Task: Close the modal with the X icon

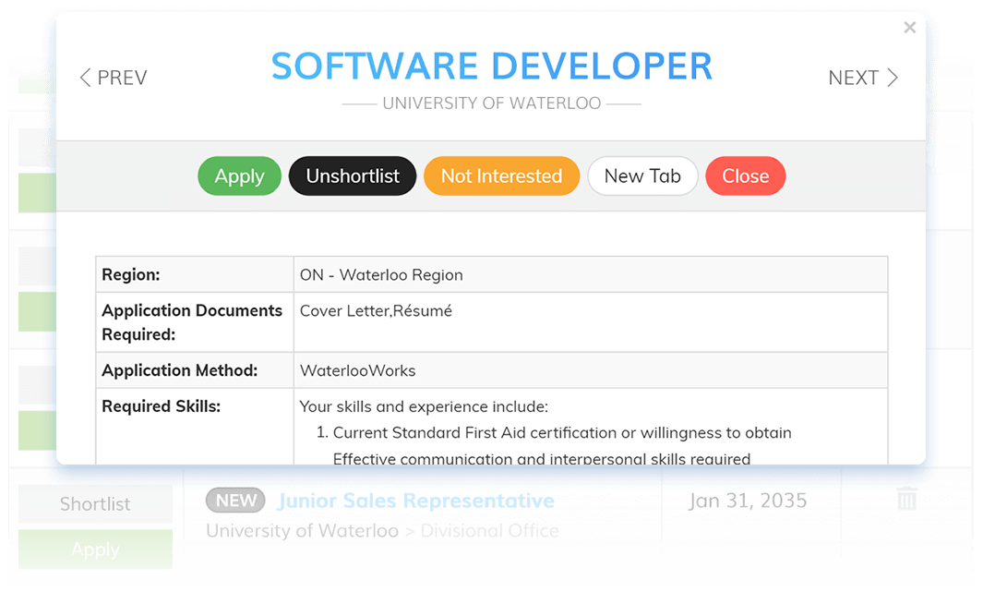Action: point(910,28)
